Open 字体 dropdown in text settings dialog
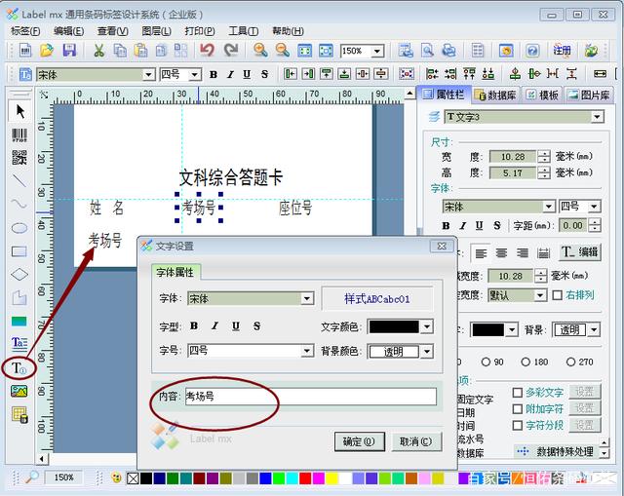This screenshot has height=496, width=624. (307, 298)
